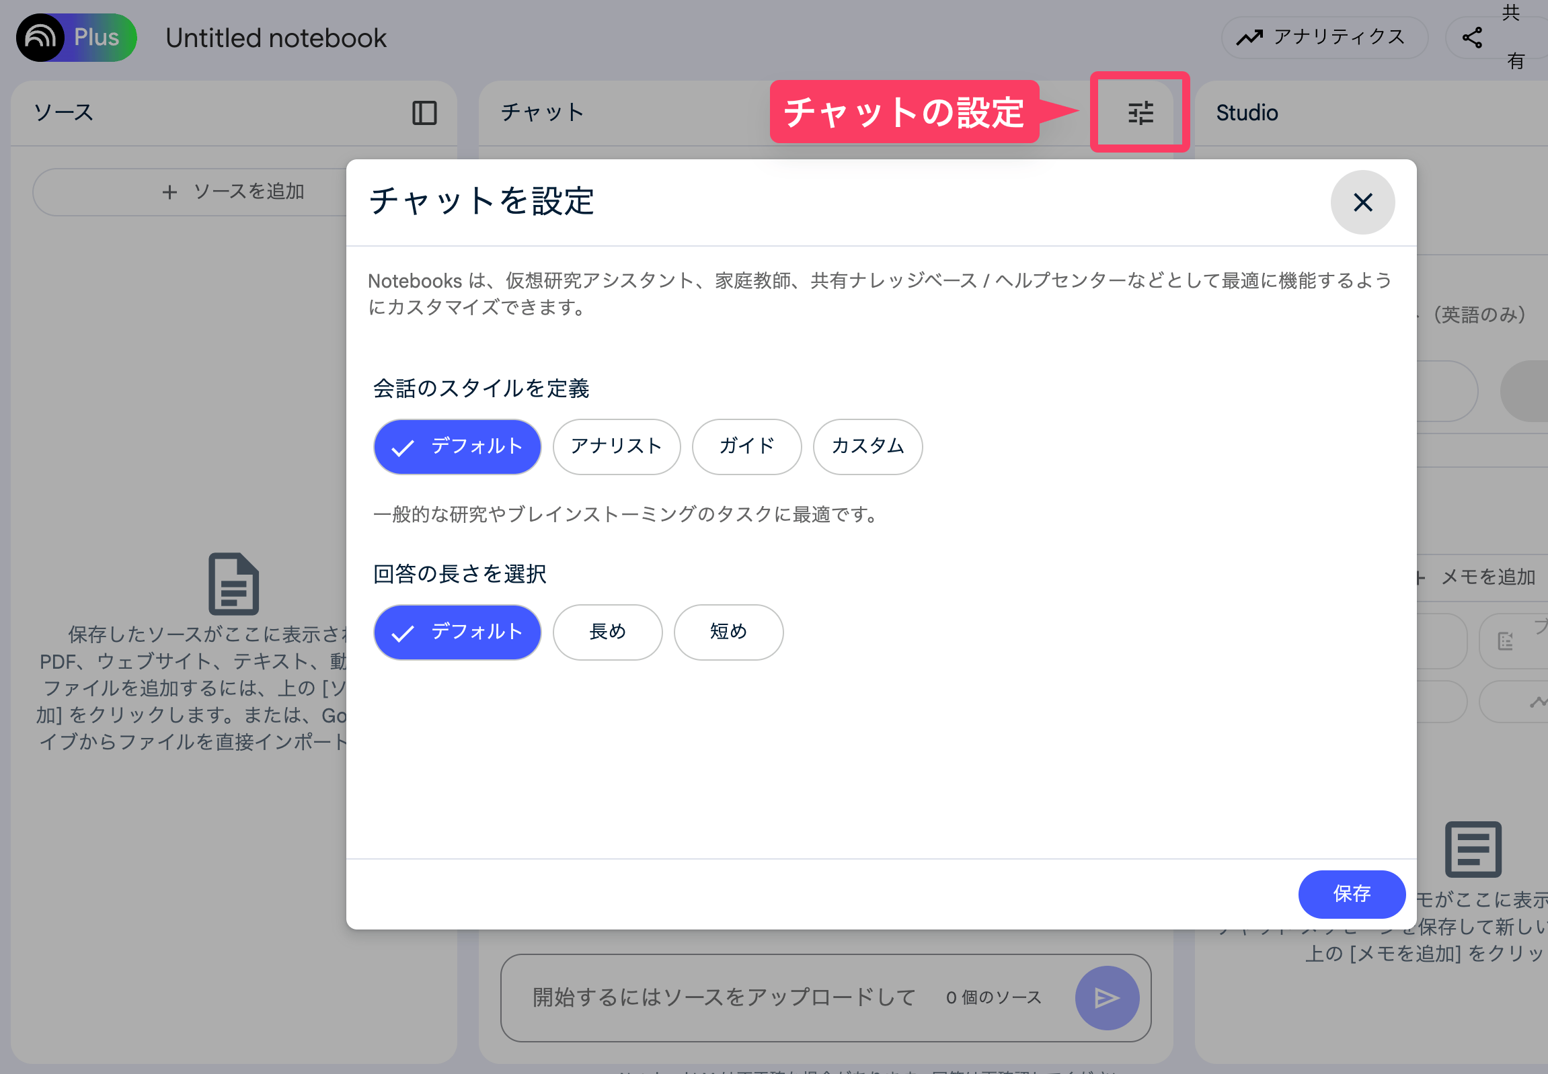Select デフォルト conversation style
The height and width of the screenshot is (1074, 1548).
[x=457, y=446]
